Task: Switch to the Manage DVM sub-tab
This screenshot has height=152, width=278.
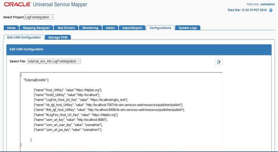Action: coord(58,38)
